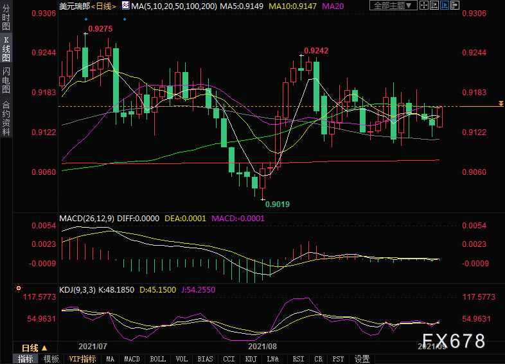
Task: Click the chart range adjust icon
Action: point(434,5)
